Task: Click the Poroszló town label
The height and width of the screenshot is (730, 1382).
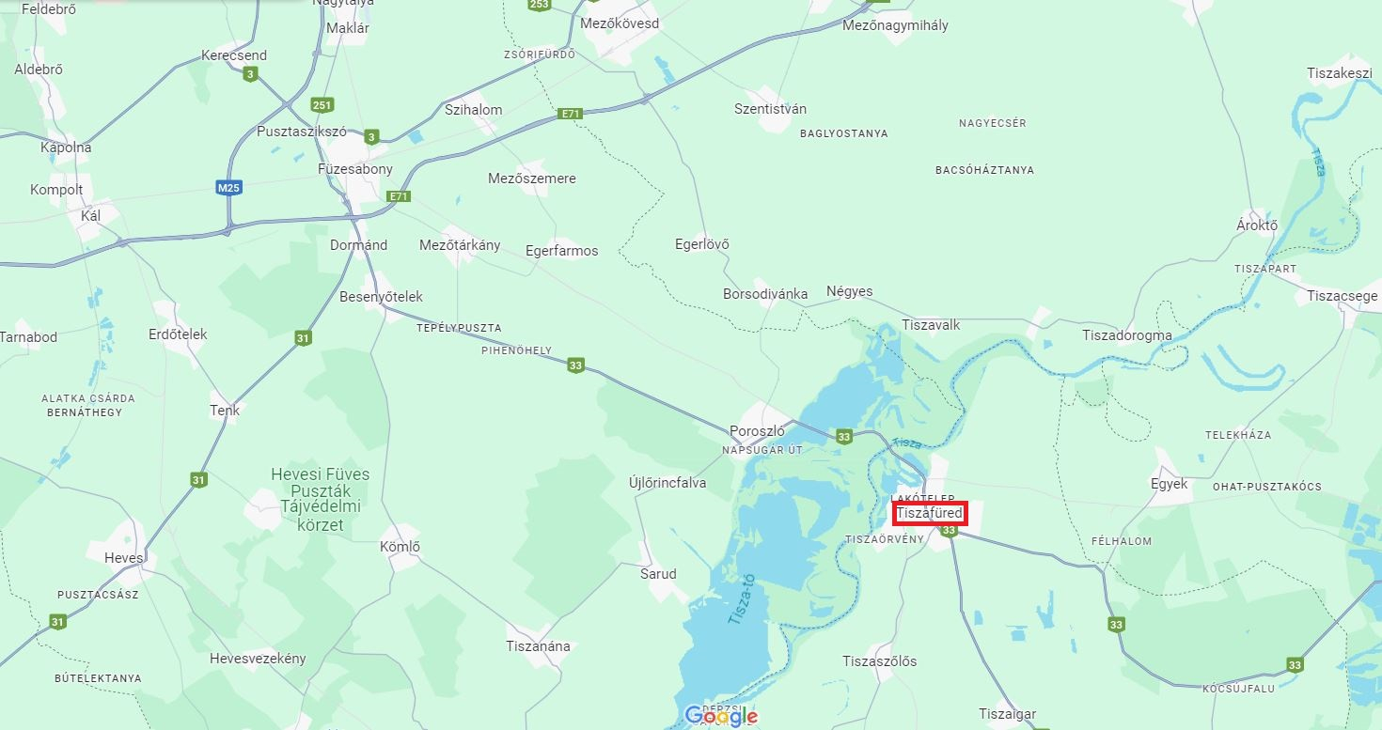Action: pos(757,431)
